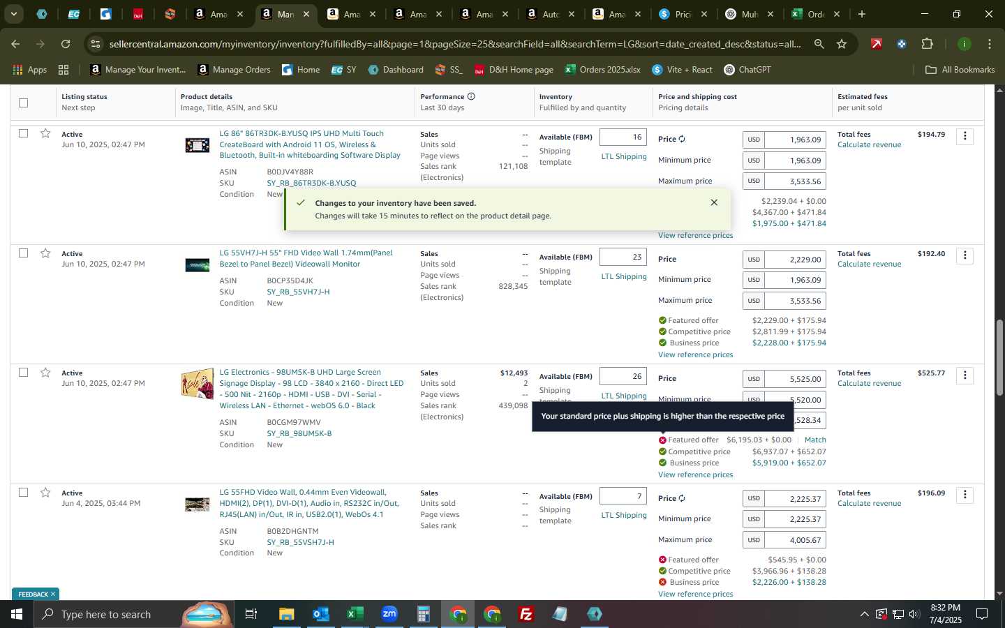Click the address bar URL
The width and height of the screenshot is (1005, 628).
coord(455,44)
